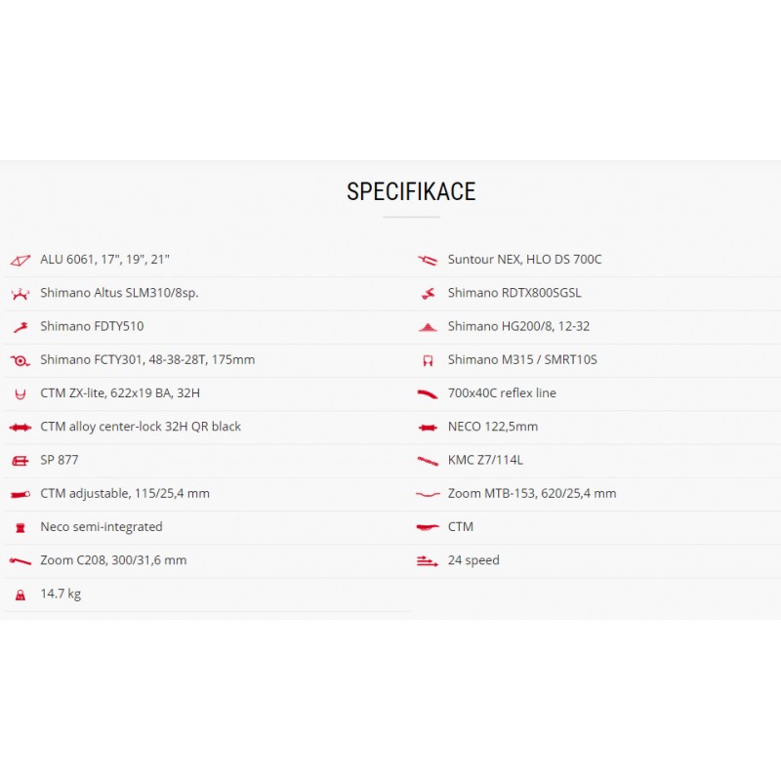Select the headset icon by Neco semi-integrated
This screenshot has height=781, width=781.
pos(20,527)
